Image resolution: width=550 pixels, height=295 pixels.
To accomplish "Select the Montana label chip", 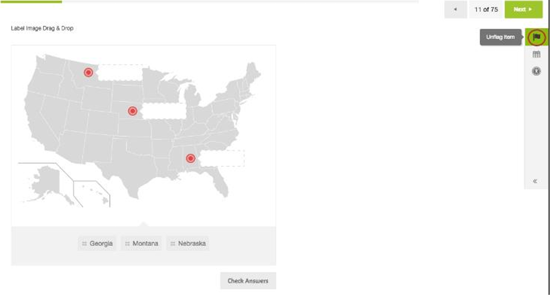I will [141, 243].
